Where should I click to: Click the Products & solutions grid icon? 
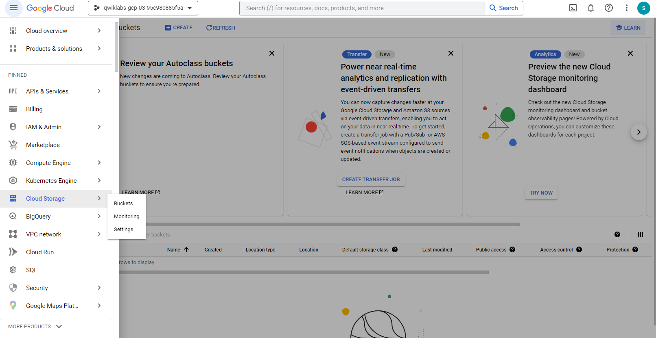coord(13,48)
